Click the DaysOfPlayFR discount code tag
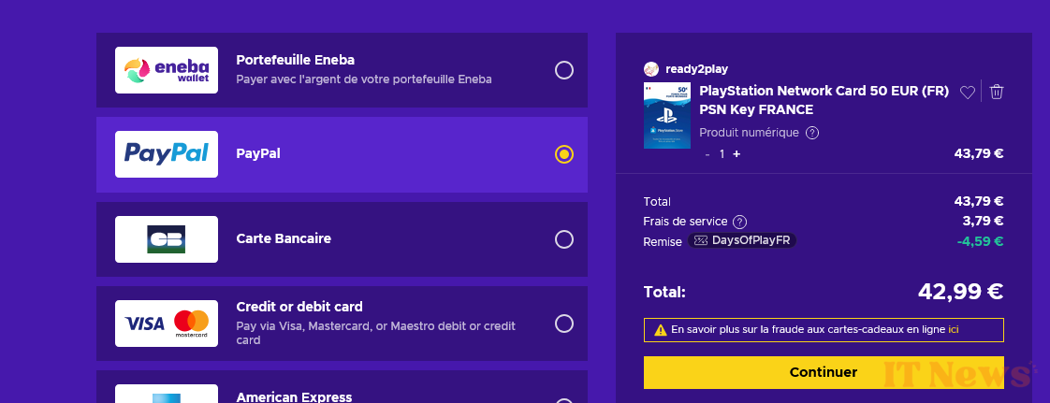The height and width of the screenshot is (403, 1050). (x=742, y=241)
